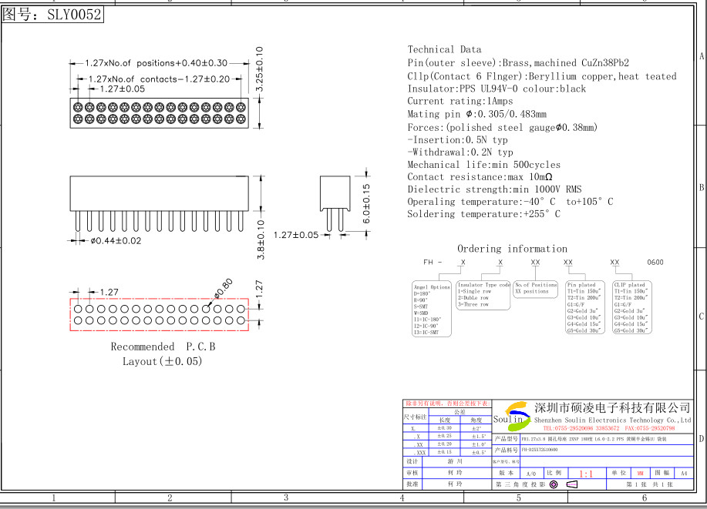Click the red FAX number text
The image size is (707, 509).
[x=650, y=428]
